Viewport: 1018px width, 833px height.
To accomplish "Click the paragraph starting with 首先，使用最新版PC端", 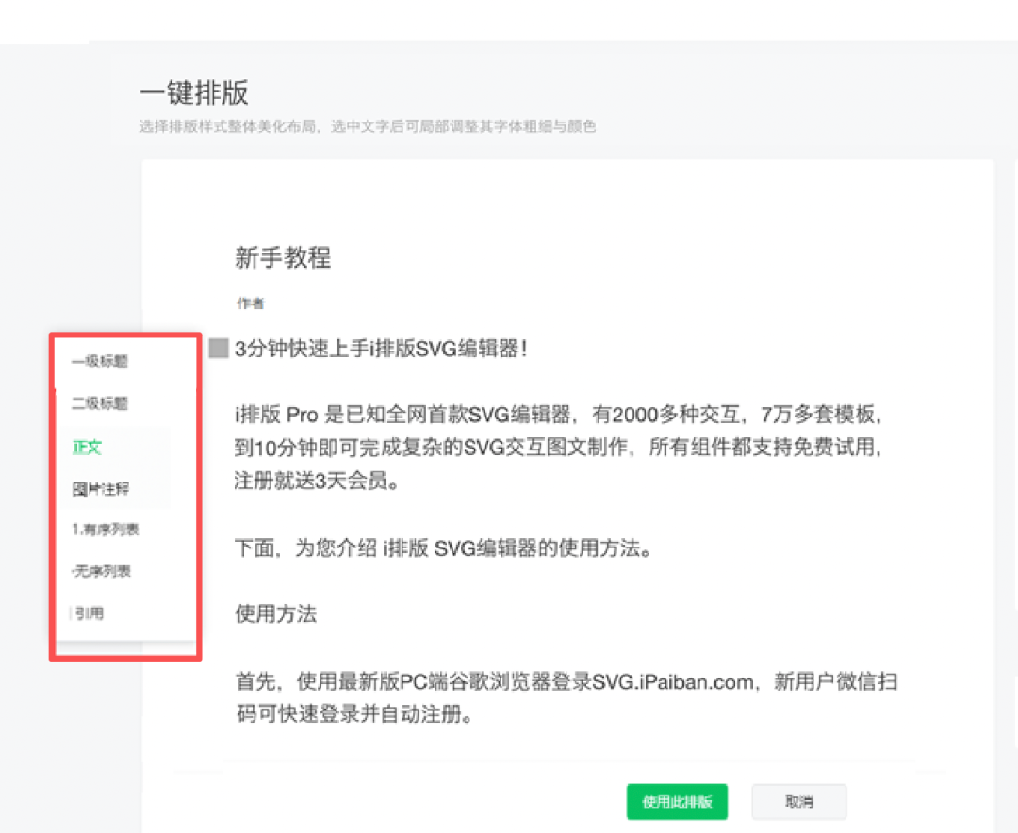I will (x=566, y=697).
